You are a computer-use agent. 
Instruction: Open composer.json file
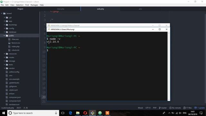[x=15, y=97]
